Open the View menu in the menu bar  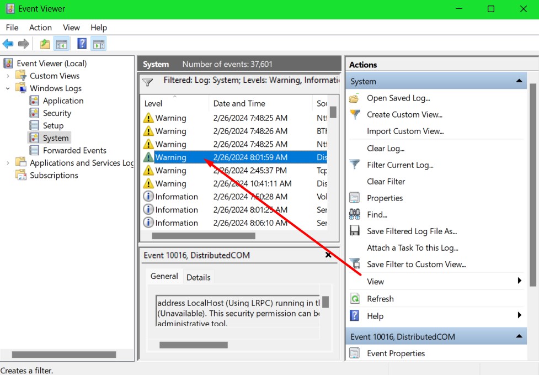pyautogui.click(x=71, y=28)
